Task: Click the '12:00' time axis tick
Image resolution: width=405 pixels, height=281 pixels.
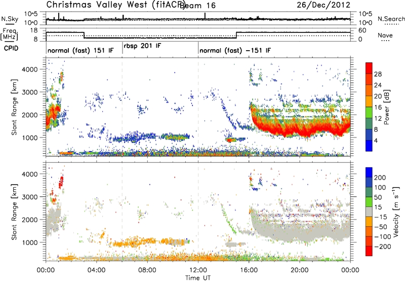Action: tap(198, 270)
